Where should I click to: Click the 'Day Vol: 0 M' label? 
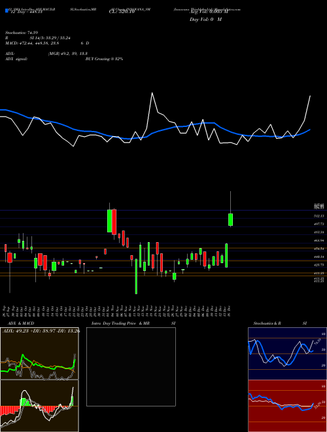pos(205,20)
